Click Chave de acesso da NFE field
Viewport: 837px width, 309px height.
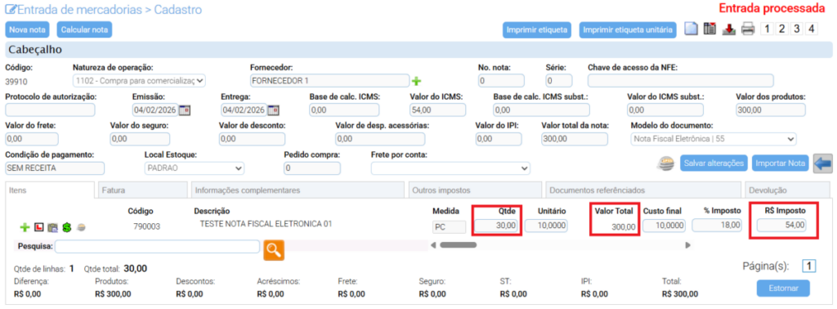click(x=681, y=81)
